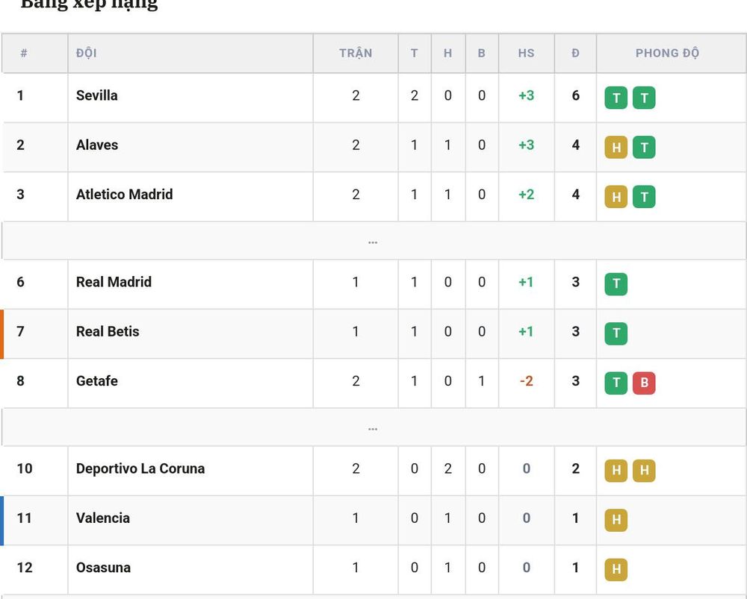Click Getafe's red B form badge

click(x=644, y=383)
